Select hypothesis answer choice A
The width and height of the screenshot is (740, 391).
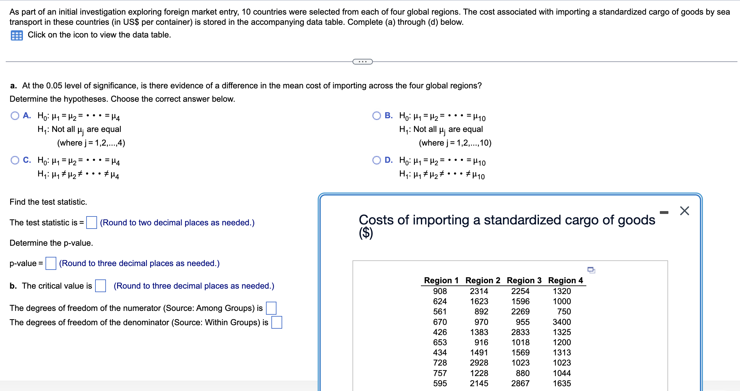(x=14, y=116)
